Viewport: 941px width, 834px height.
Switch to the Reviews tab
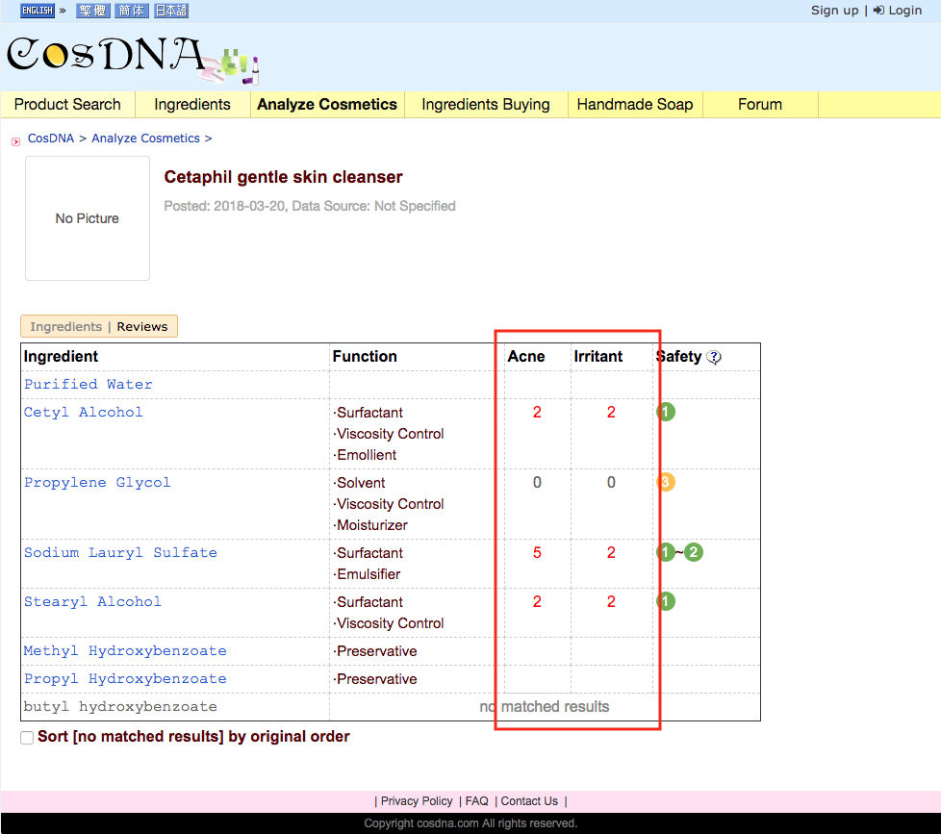click(x=142, y=326)
